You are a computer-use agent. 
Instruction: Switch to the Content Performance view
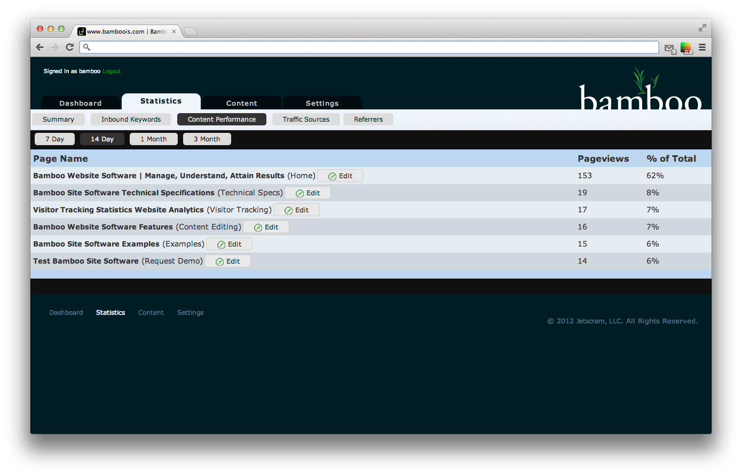point(222,119)
